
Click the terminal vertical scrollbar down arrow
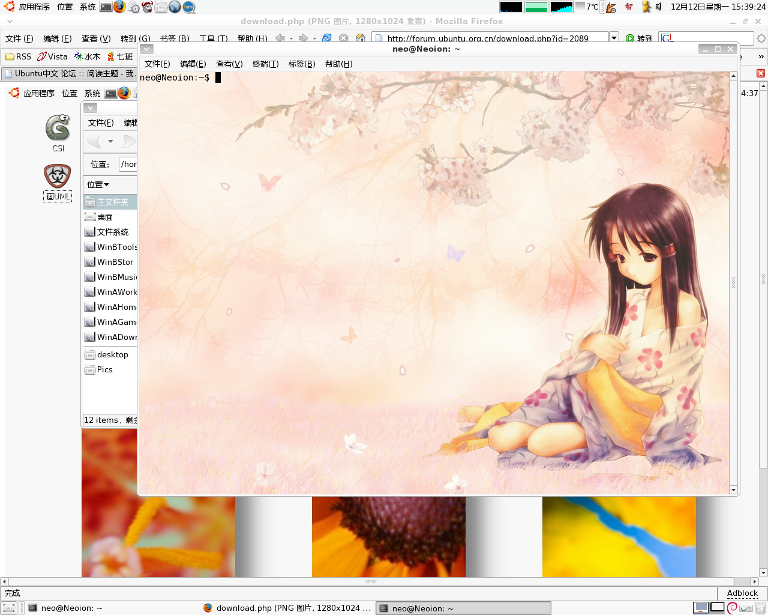pos(733,490)
